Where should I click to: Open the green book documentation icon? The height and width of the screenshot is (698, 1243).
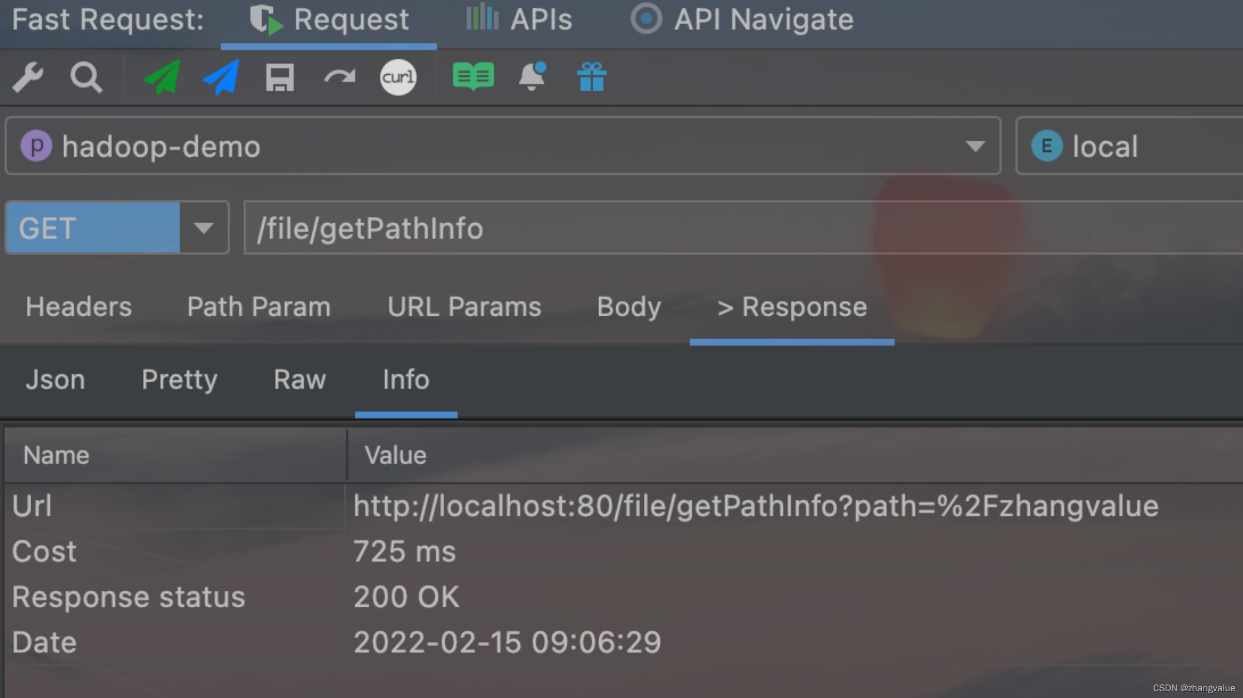[x=473, y=77]
